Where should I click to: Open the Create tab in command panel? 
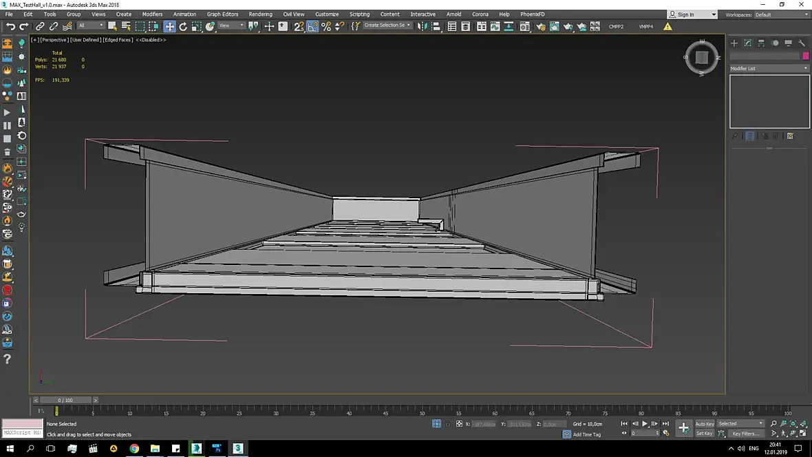coord(734,43)
